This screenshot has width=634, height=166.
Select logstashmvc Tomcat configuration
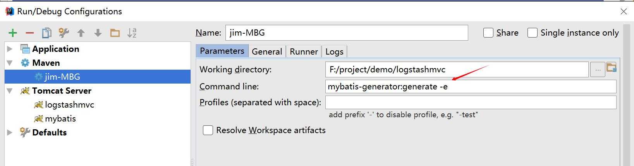tap(69, 104)
